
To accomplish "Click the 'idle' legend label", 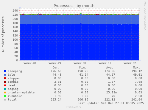I will click(x=11, y=75).
